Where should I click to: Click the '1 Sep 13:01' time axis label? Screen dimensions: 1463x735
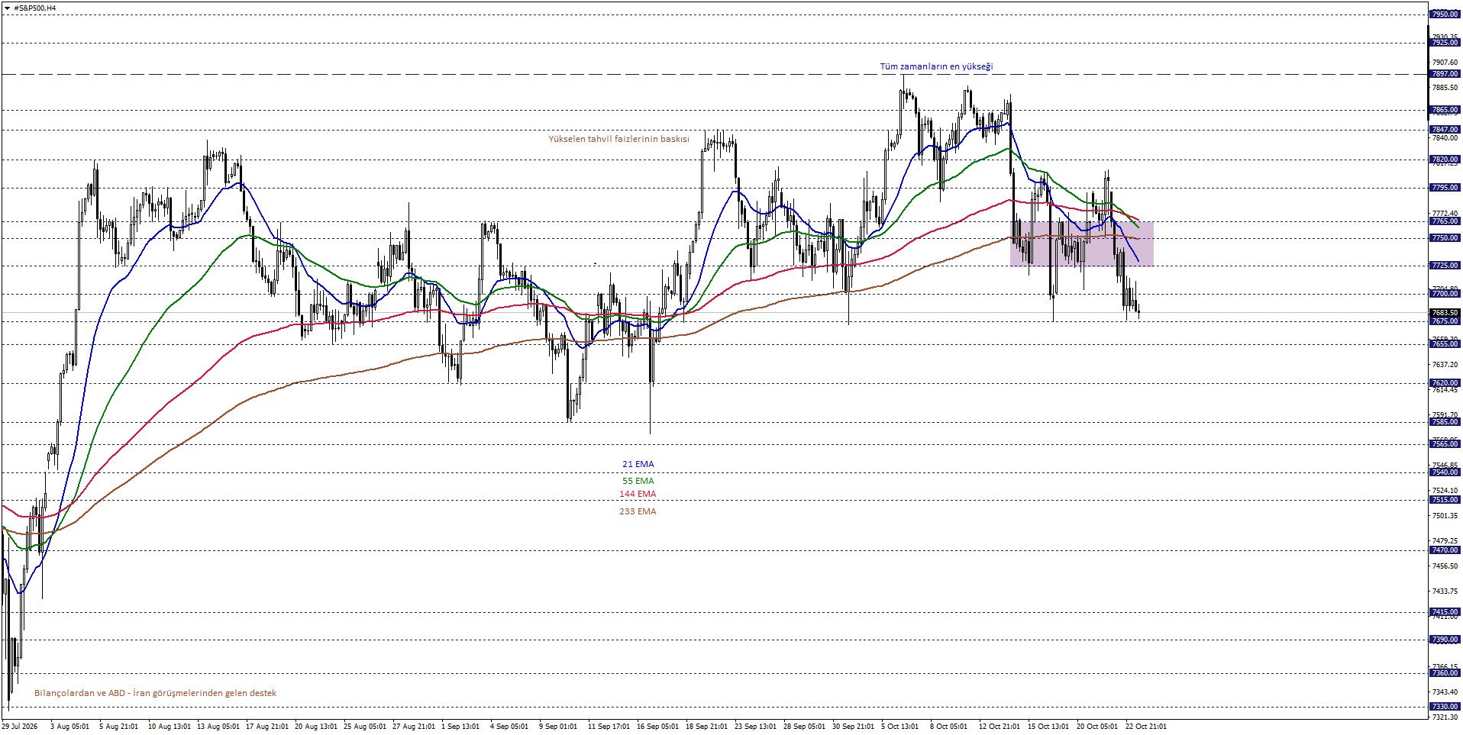pos(460,727)
